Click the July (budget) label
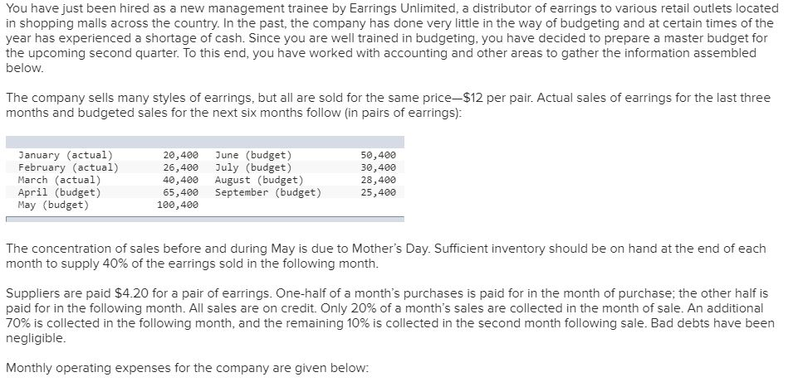Viewport: 803px width, 382px height. pyautogui.click(x=253, y=167)
